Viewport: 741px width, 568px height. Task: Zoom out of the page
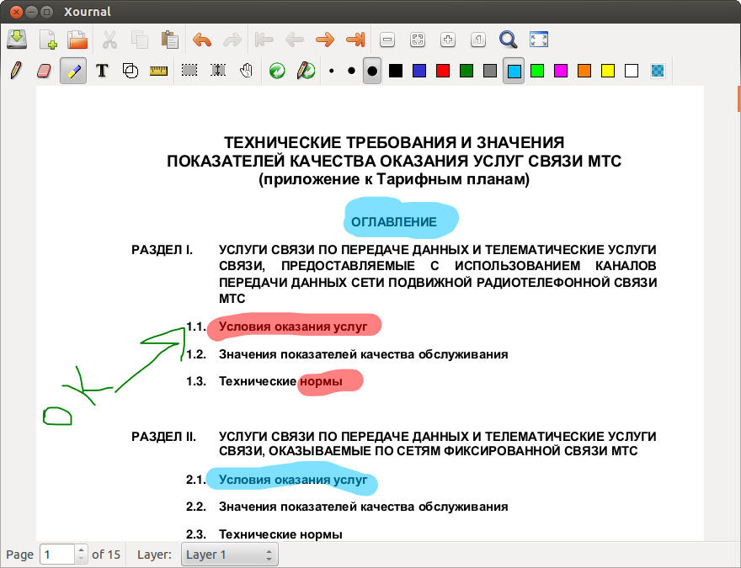coord(387,40)
